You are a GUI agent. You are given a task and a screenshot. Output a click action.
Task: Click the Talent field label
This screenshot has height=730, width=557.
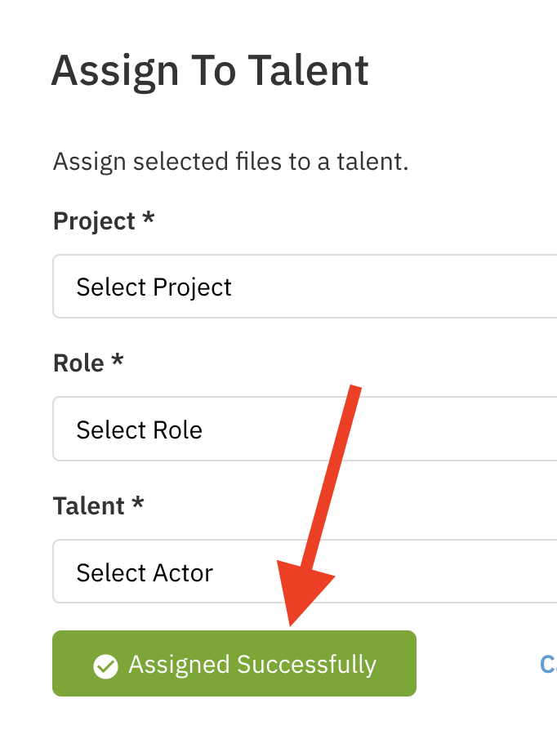coord(87,505)
